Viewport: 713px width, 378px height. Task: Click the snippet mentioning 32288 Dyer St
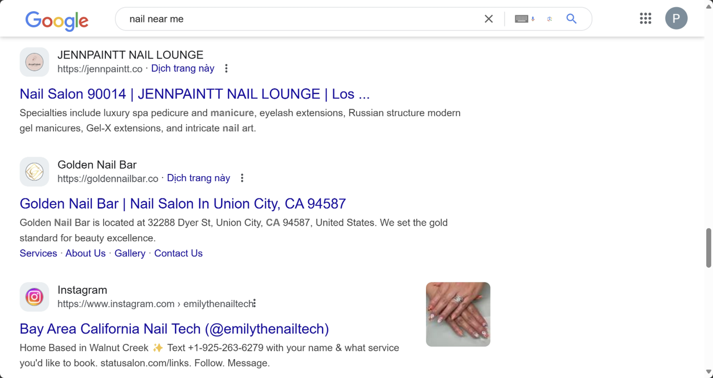[233, 230]
